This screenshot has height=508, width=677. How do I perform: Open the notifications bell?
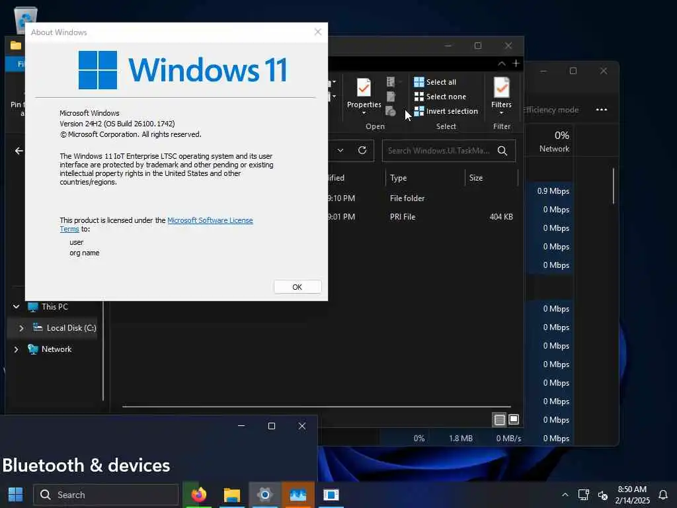coord(662,495)
